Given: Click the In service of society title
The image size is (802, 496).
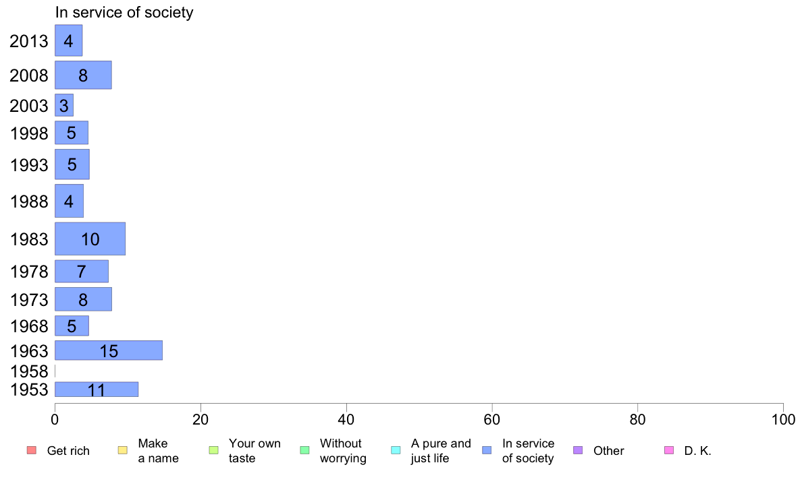Looking at the screenshot, I should click(x=124, y=12).
